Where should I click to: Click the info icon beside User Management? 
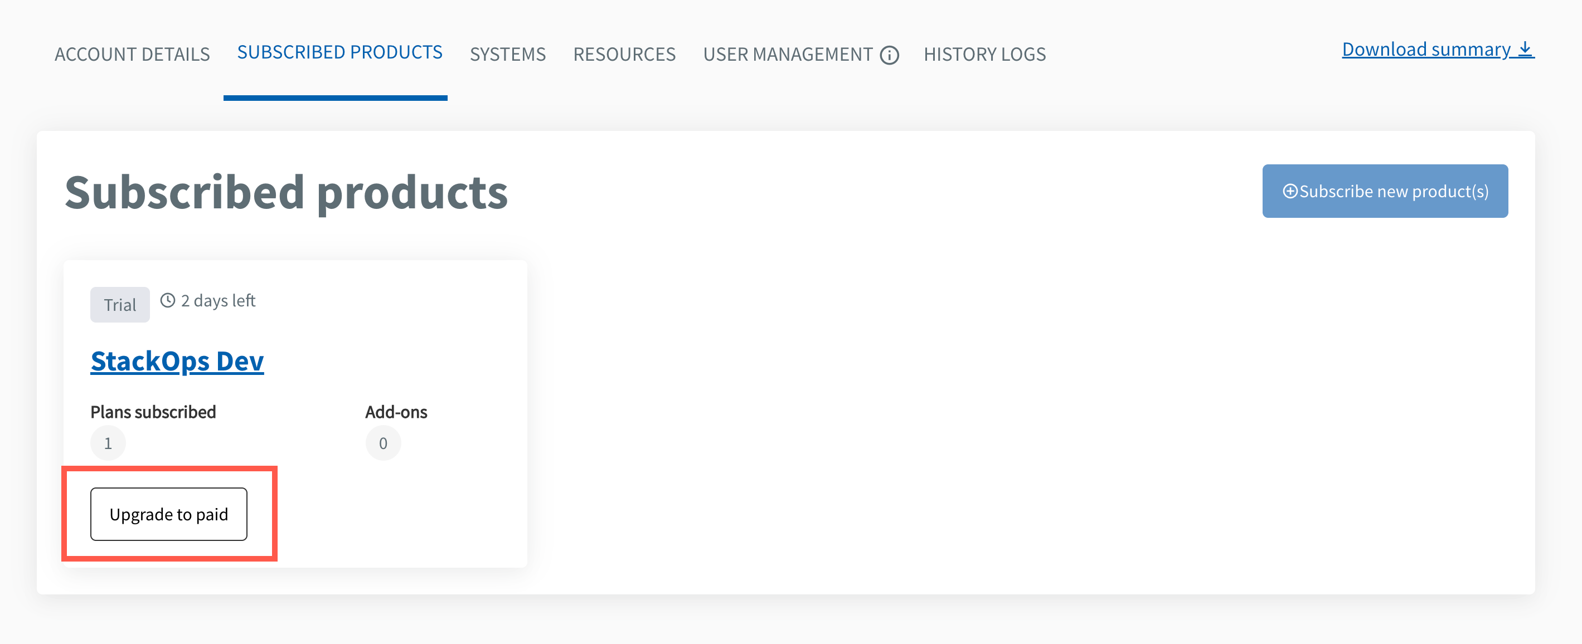coord(889,55)
